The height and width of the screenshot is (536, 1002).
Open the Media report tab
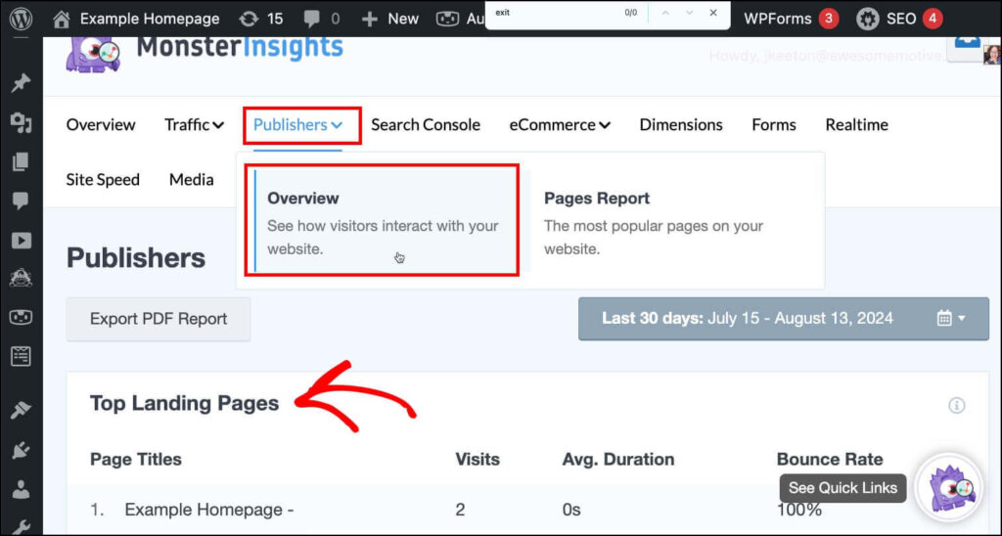191,180
